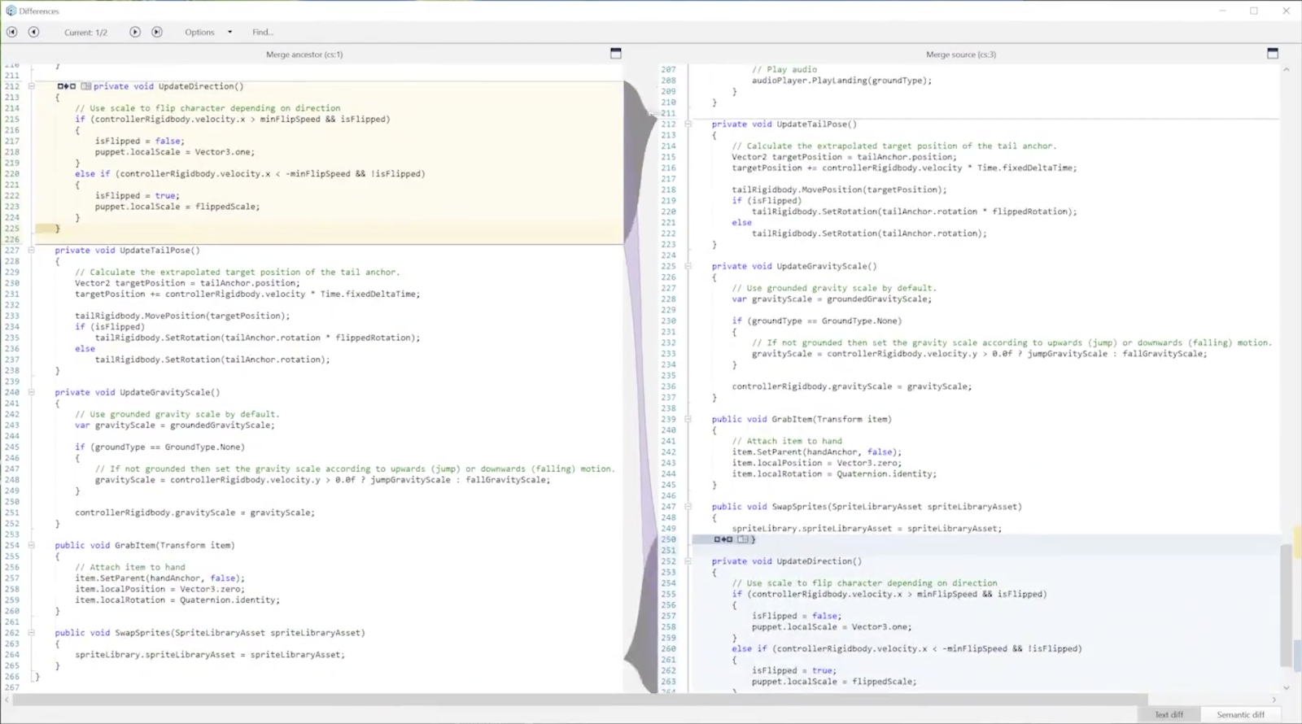Screen dimensions: 1302x724
Task: Click 'private void UpdateGravityScale()' in left pane
Action: (137, 392)
